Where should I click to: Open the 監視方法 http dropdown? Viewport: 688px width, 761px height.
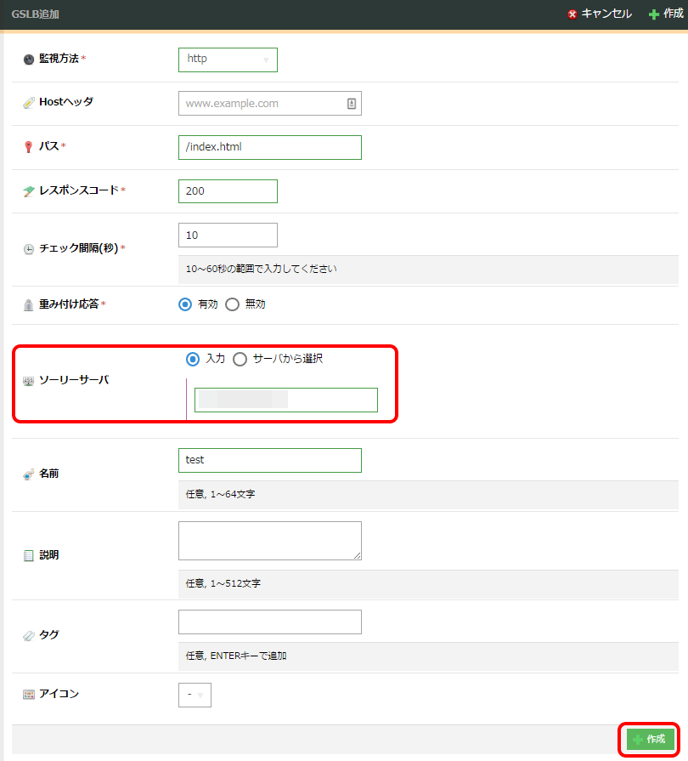point(228,60)
